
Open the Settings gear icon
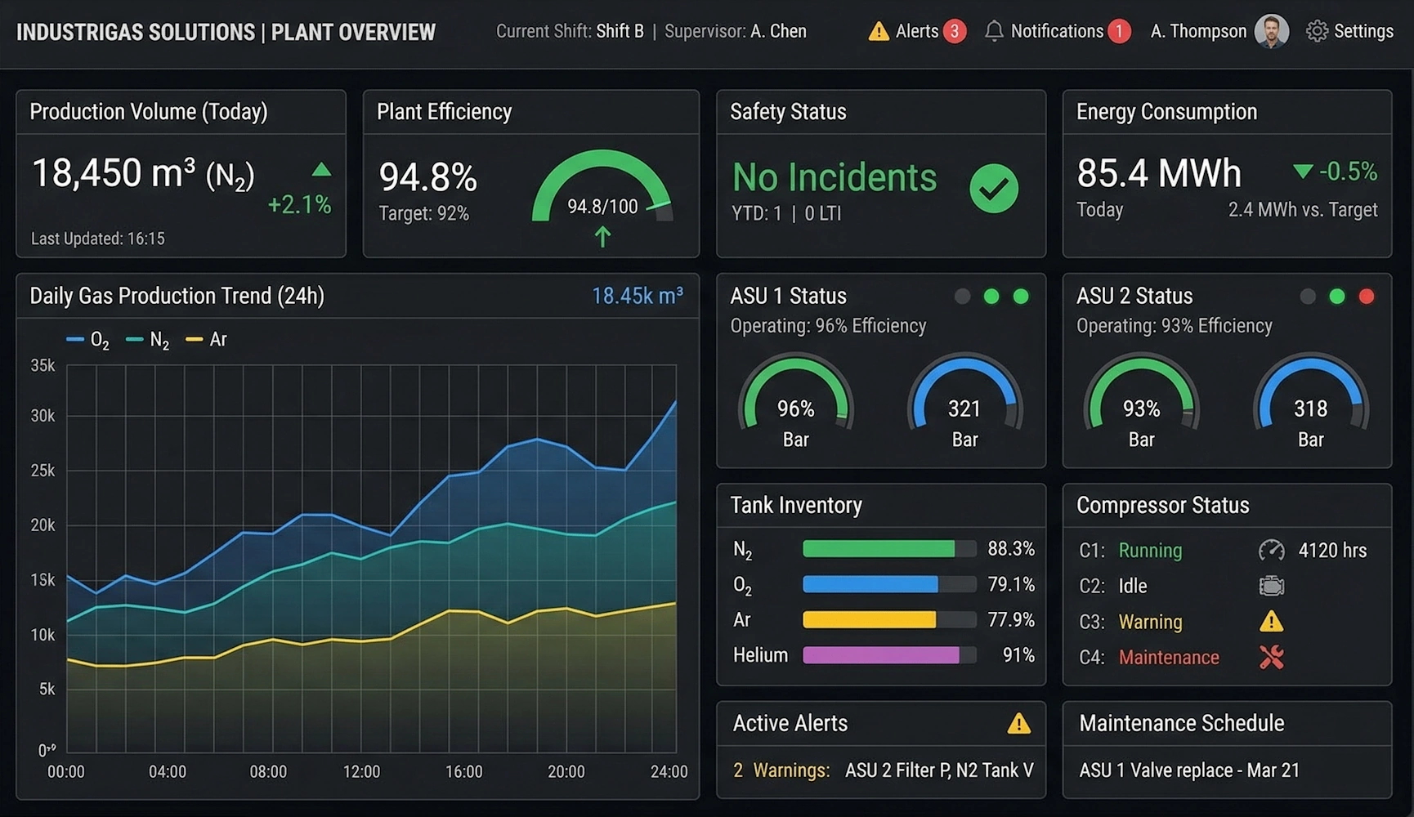click(1316, 30)
